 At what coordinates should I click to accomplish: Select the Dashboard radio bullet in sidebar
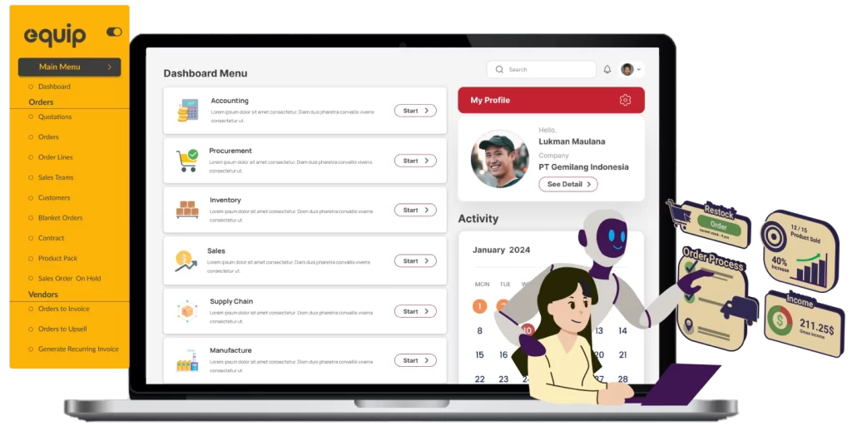click(x=31, y=87)
